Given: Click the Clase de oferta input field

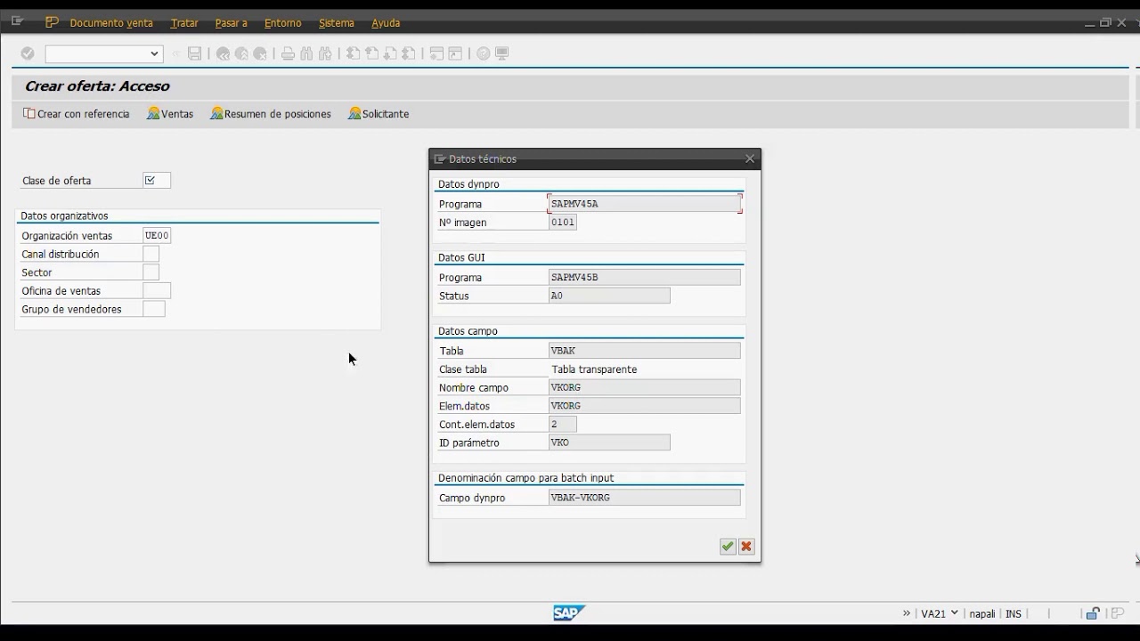Looking at the screenshot, I should [x=157, y=181].
